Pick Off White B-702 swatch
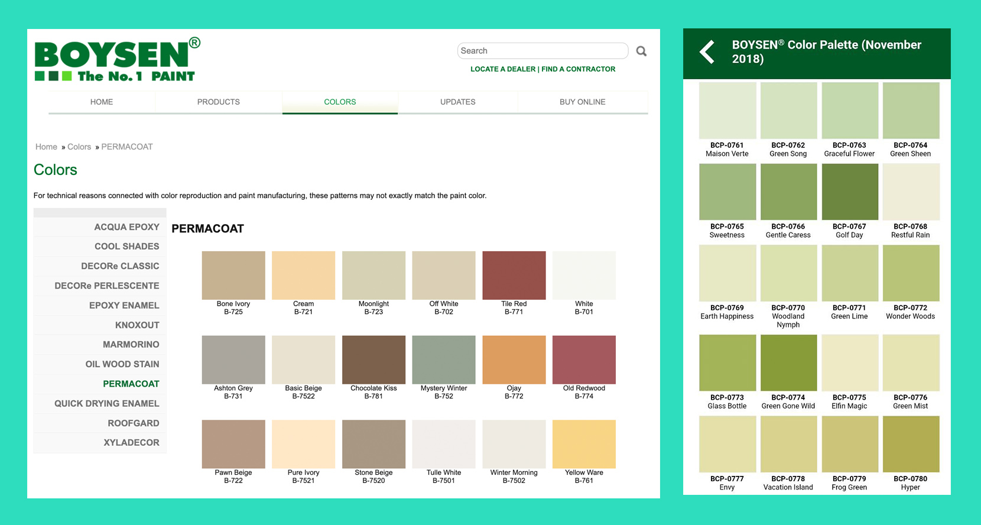 click(x=444, y=276)
